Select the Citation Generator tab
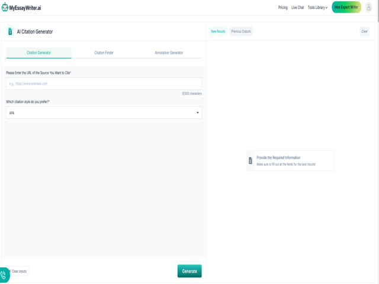Image resolution: width=379 pixels, height=284 pixels. [38, 53]
